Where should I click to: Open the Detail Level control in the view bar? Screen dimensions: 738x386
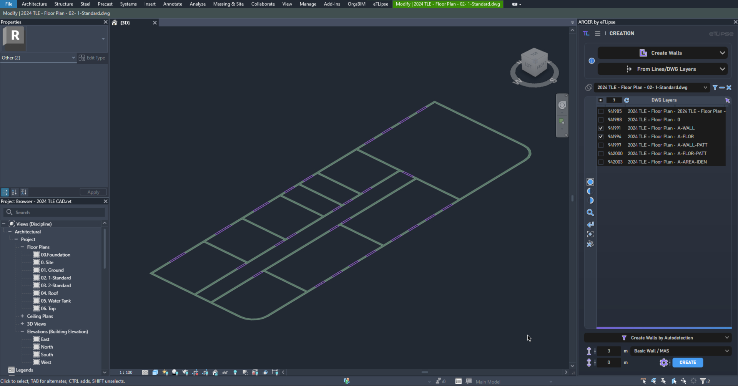pos(145,372)
